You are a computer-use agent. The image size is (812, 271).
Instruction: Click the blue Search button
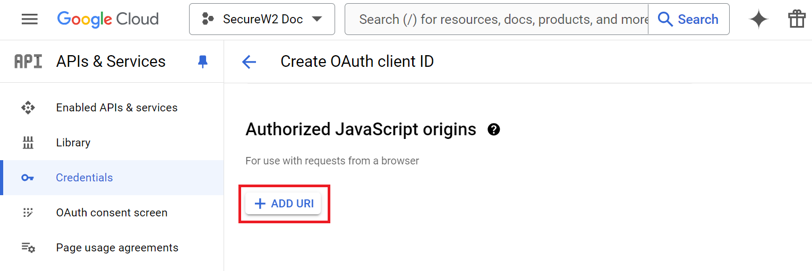688,20
